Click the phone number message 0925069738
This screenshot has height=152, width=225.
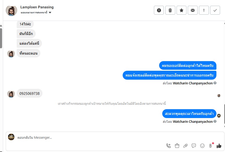pos(30,93)
